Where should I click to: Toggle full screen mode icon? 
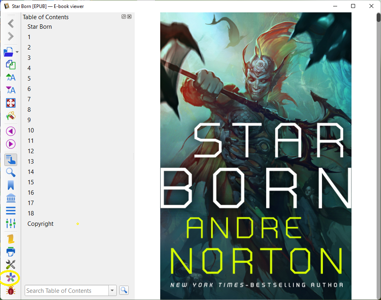pyautogui.click(x=11, y=103)
